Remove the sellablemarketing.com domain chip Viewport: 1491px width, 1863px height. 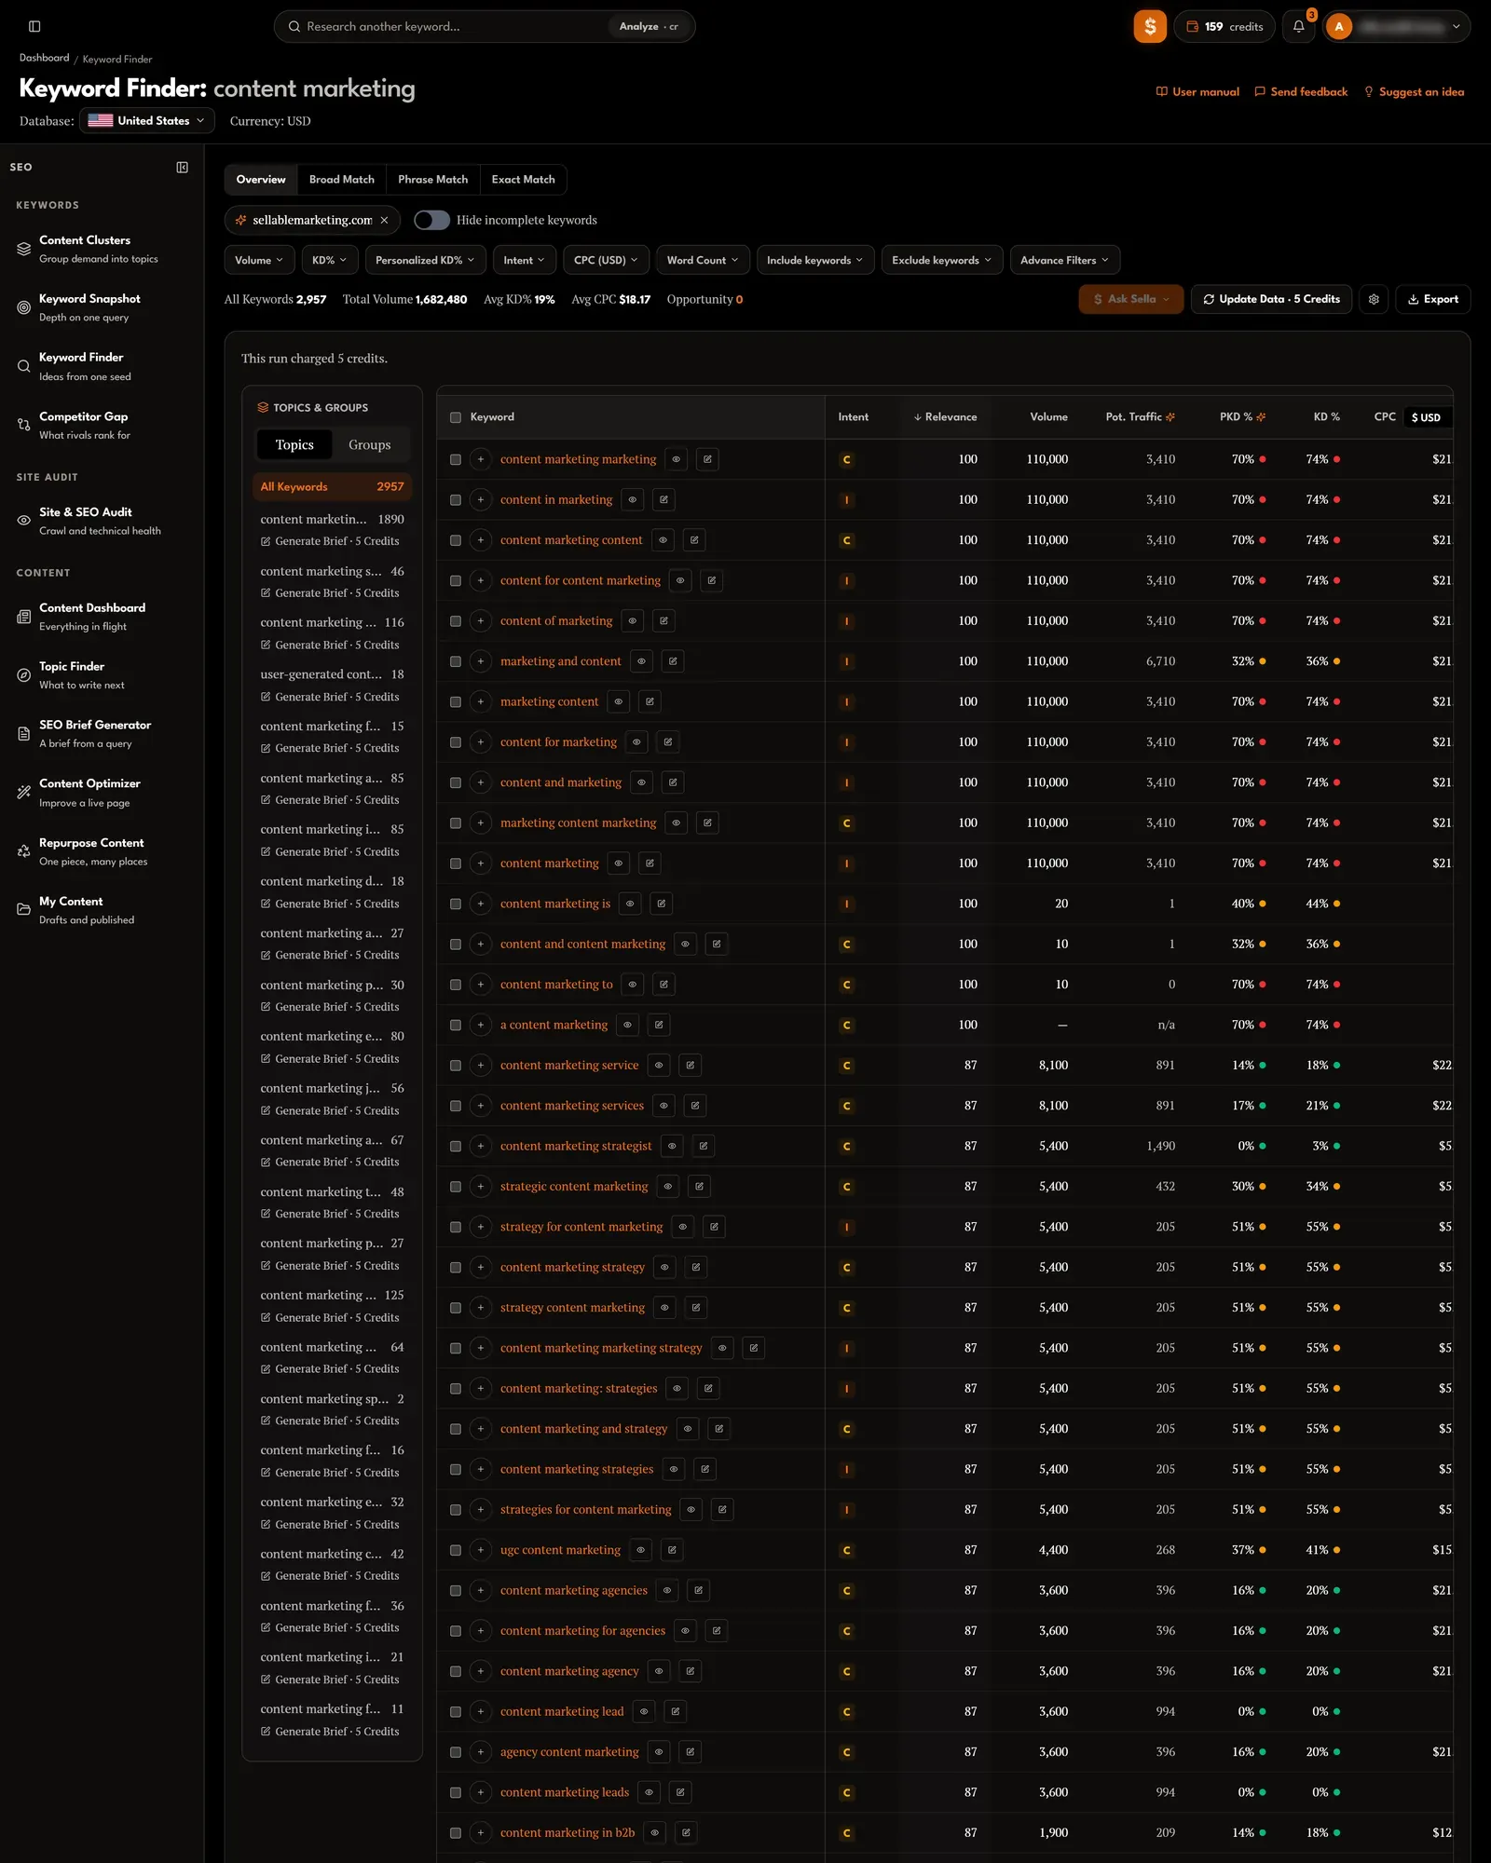pyautogui.click(x=384, y=221)
